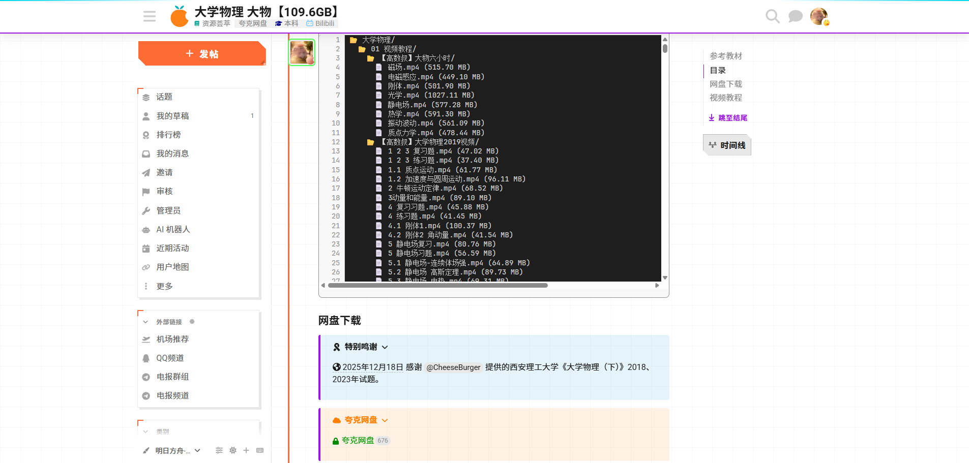The image size is (969, 463).
Task: Open the sliders settings icon in bottom bar
Action: [219, 450]
